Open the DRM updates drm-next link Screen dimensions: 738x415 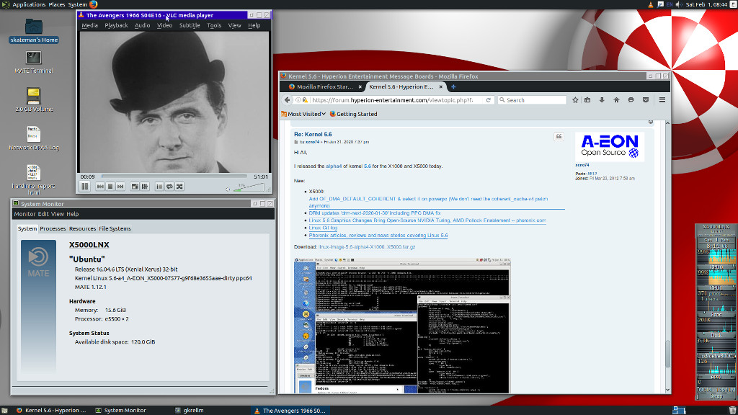point(375,213)
